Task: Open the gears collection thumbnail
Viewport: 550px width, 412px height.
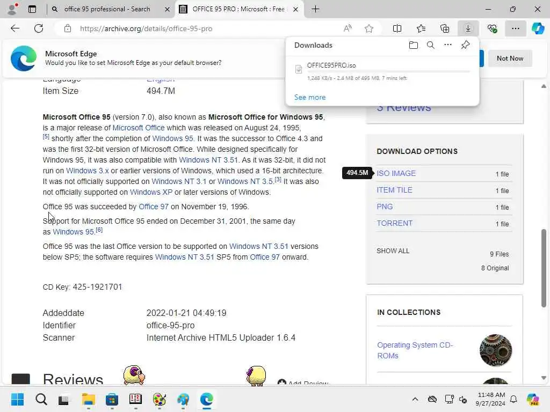Action: (x=495, y=350)
